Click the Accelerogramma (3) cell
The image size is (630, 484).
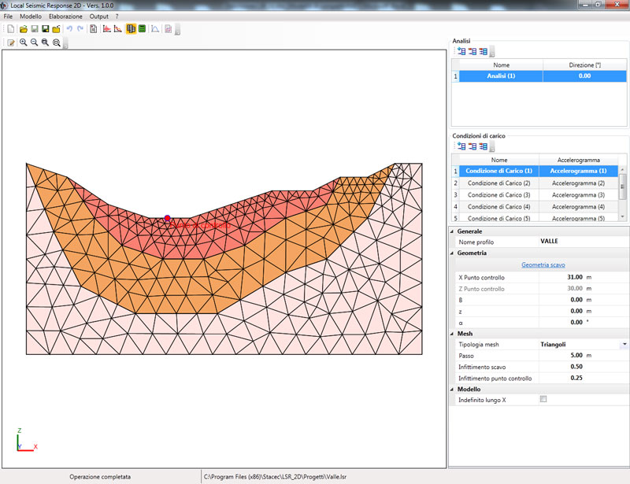point(578,195)
